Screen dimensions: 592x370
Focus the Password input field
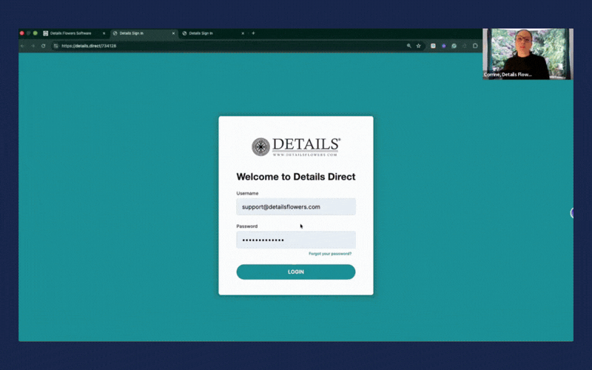295,240
